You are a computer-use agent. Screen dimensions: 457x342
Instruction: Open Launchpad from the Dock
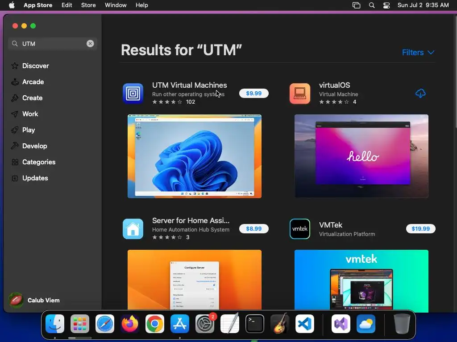point(80,324)
